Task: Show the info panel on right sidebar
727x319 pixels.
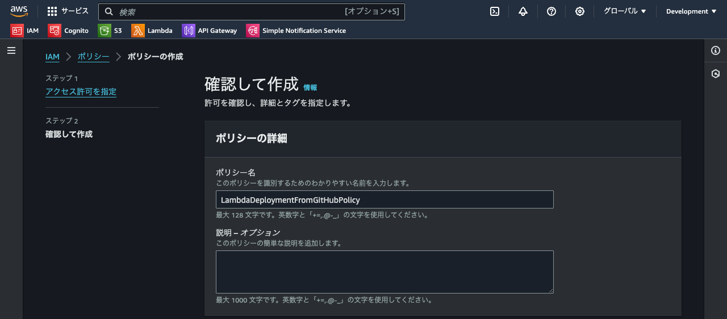Action: click(x=716, y=50)
